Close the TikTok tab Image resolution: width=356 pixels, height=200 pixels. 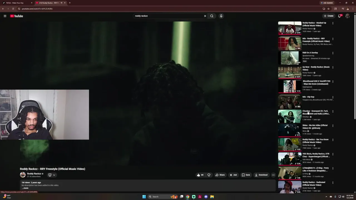32,3
